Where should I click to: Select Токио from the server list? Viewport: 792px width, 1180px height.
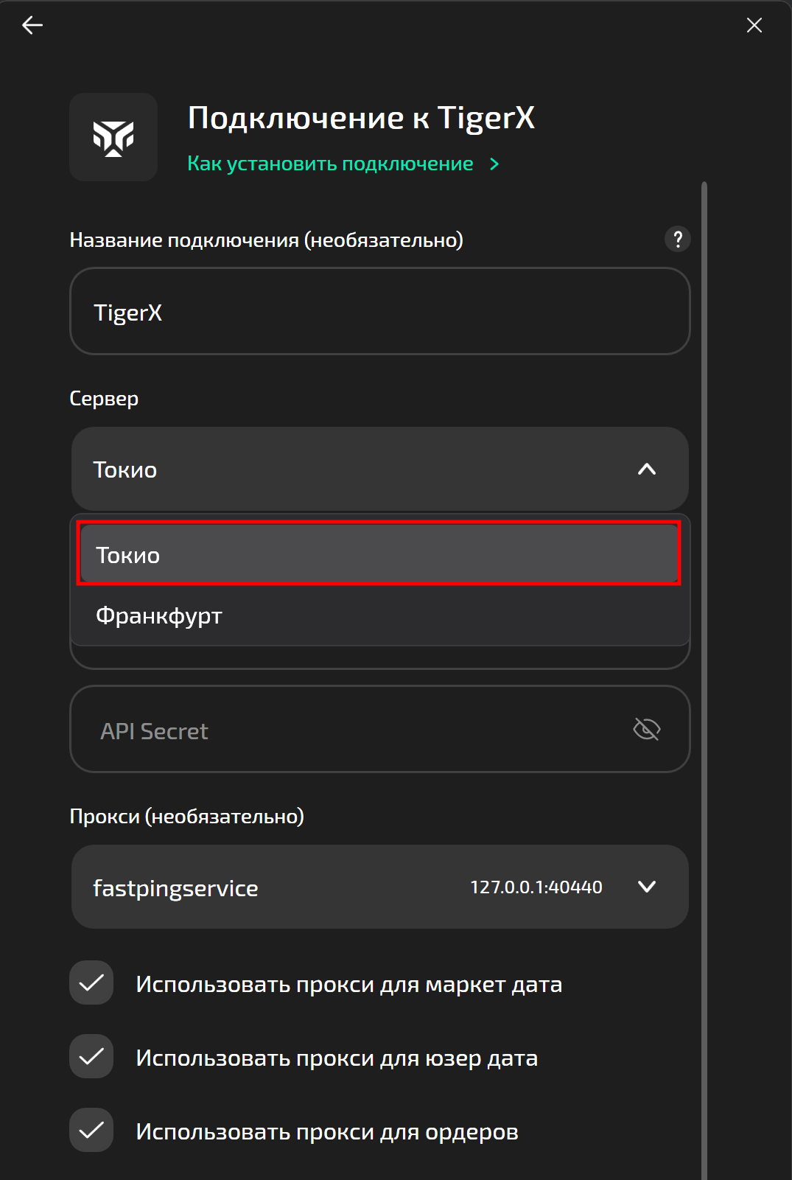379,554
